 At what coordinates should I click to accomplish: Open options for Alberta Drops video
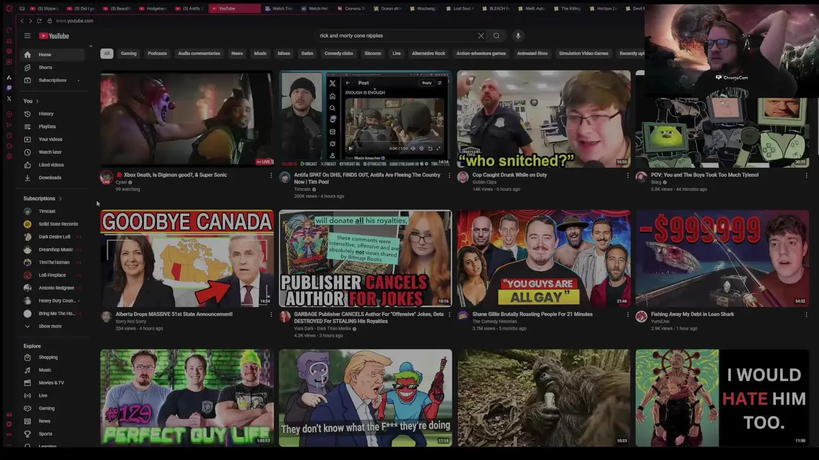[271, 314]
